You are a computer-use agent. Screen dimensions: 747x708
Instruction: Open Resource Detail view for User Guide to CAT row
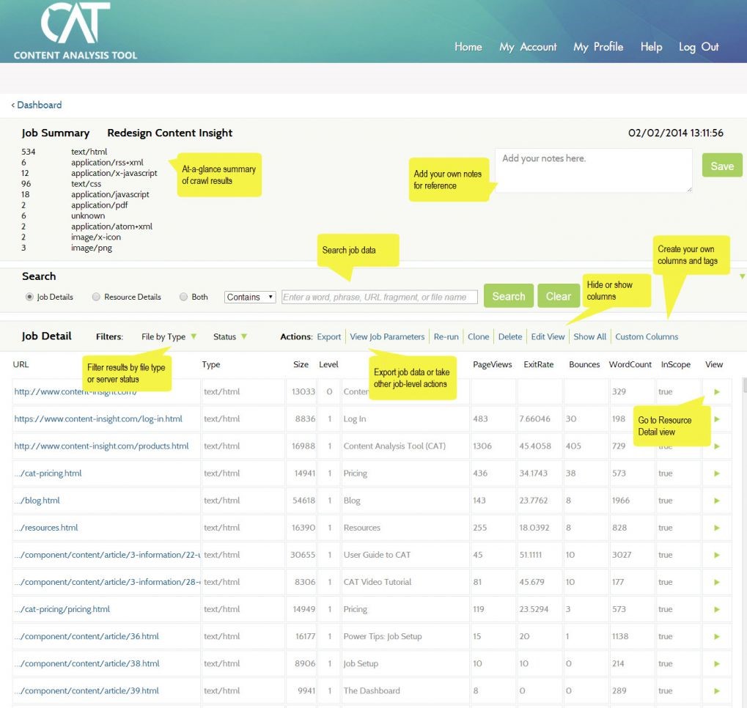click(x=716, y=555)
